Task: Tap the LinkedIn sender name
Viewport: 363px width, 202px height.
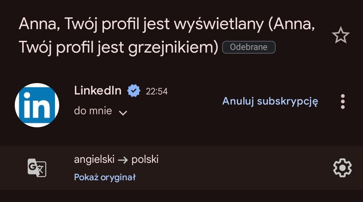Action: (97, 90)
